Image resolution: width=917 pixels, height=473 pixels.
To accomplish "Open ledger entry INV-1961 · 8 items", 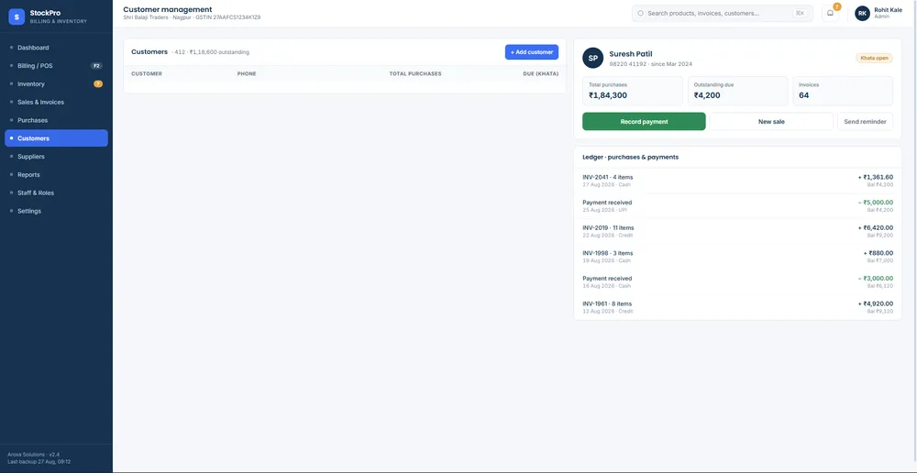I will (x=737, y=307).
